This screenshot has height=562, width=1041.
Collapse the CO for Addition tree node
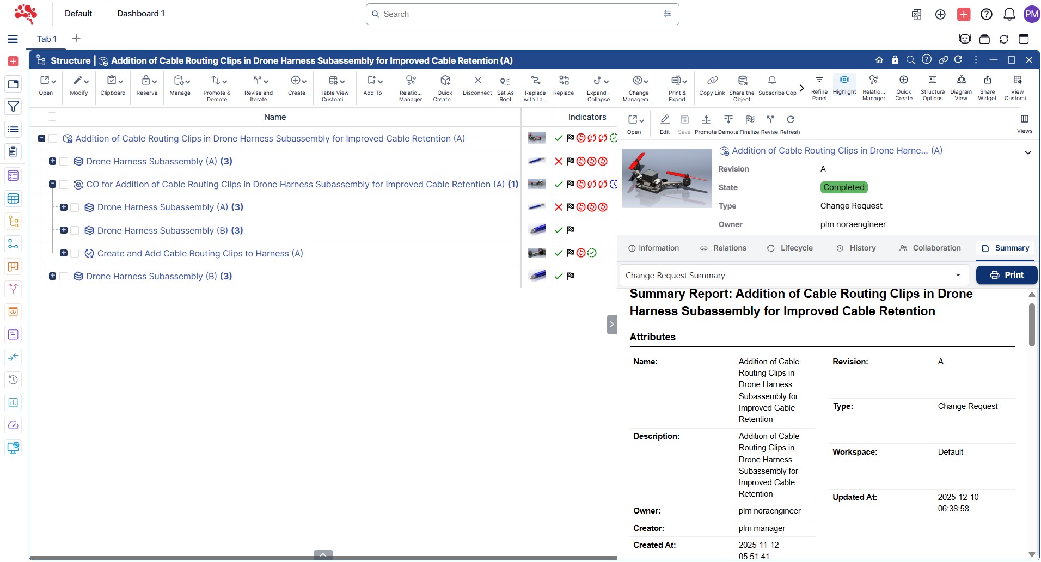(53, 185)
